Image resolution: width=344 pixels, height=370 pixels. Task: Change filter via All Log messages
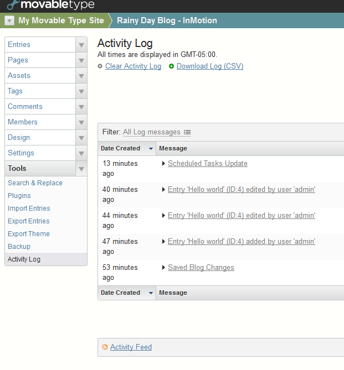pos(151,132)
